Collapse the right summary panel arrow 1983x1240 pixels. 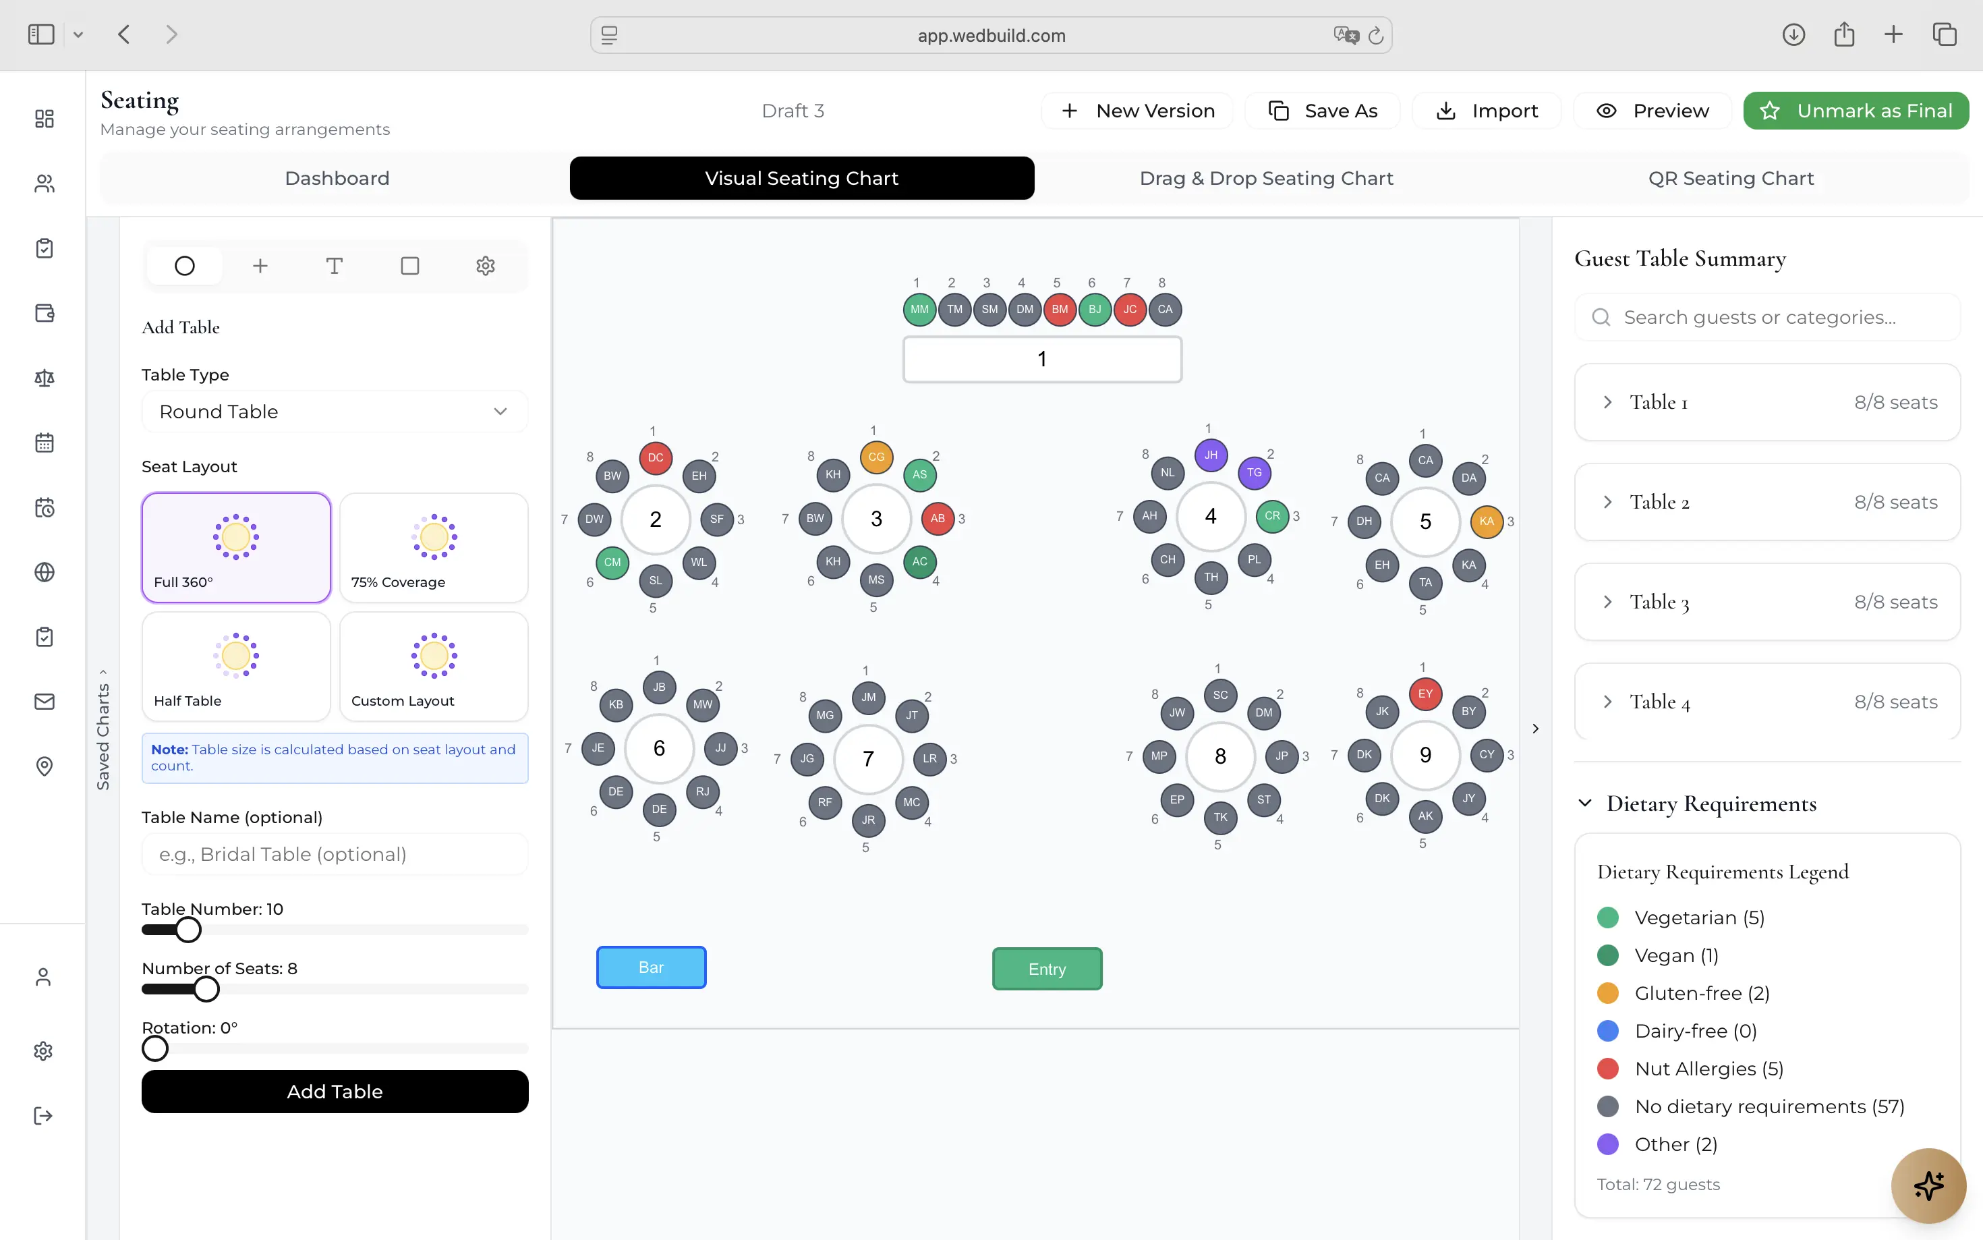tap(1535, 728)
